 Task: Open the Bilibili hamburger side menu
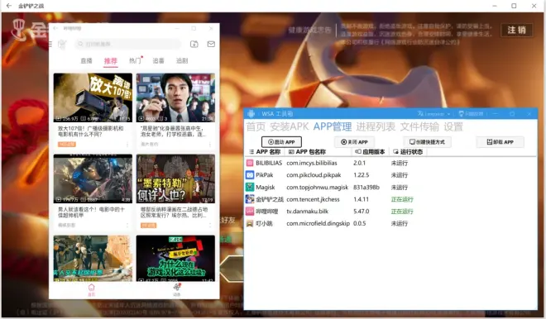pyautogui.click(x=50, y=44)
